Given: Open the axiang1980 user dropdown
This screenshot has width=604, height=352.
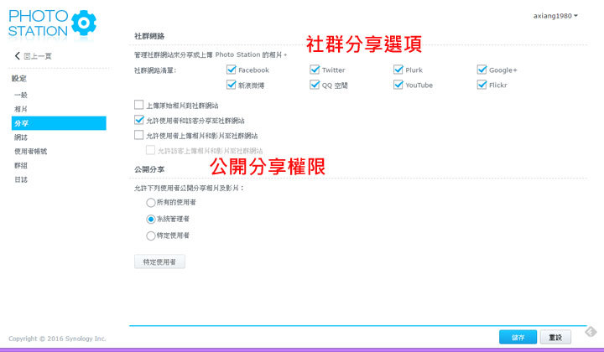Looking at the screenshot, I should [555, 16].
